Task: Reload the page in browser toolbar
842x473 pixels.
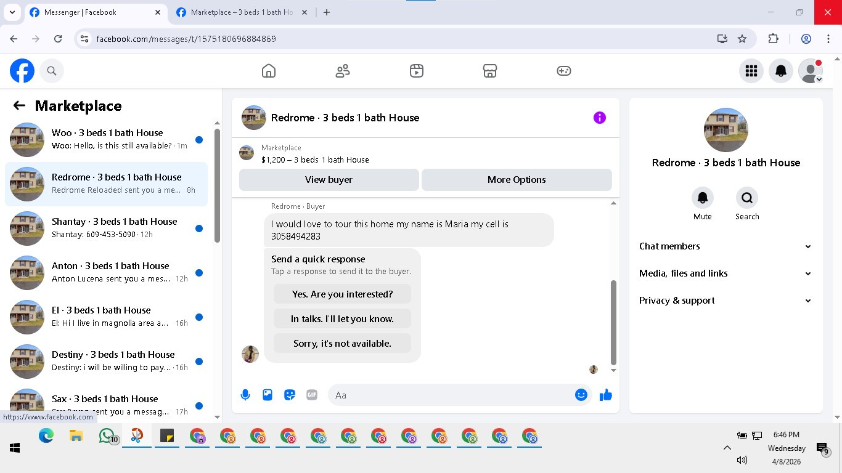Action: (58, 39)
